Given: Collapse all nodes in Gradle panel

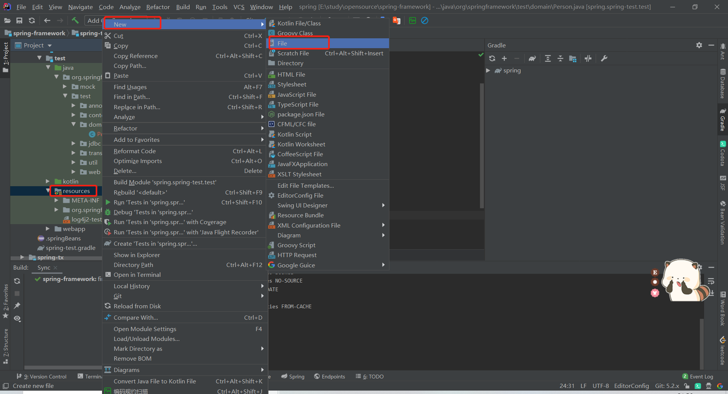Looking at the screenshot, I should click(x=560, y=58).
